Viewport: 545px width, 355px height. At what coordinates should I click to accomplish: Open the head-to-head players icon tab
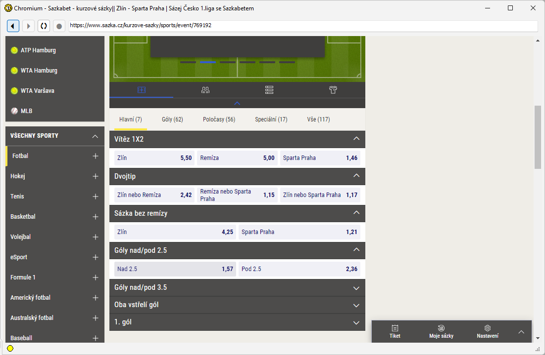(205, 90)
